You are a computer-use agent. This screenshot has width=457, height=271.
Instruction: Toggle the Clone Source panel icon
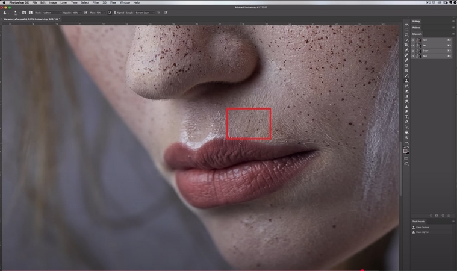(31, 13)
